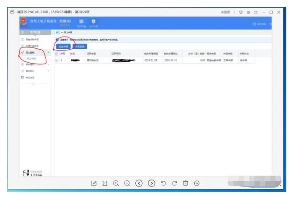The width and height of the screenshot is (292, 197).
Task: Click the 获取反馈 button
Action: (x=80, y=46)
